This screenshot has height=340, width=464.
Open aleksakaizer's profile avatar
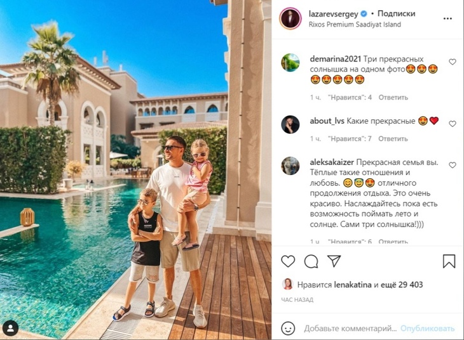coord(290,166)
